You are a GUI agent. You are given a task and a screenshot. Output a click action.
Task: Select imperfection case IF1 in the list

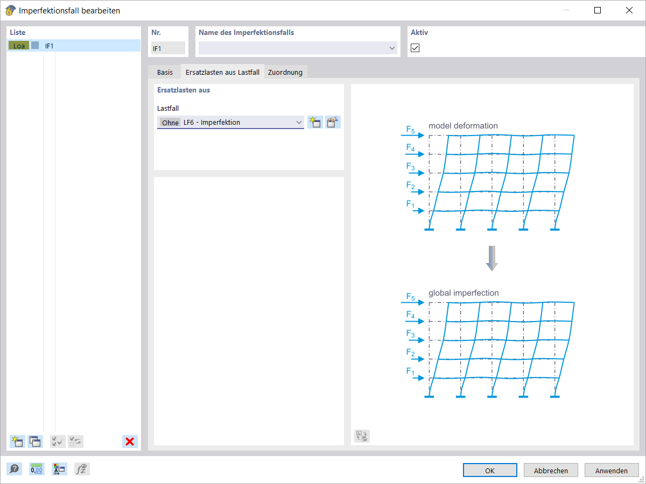coord(49,46)
